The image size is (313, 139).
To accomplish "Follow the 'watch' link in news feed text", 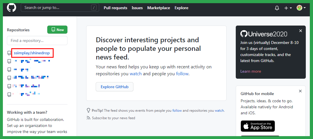I will point(136,74).
